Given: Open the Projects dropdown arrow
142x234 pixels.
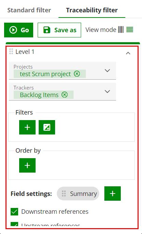Looking at the screenshot, I should [x=107, y=70].
